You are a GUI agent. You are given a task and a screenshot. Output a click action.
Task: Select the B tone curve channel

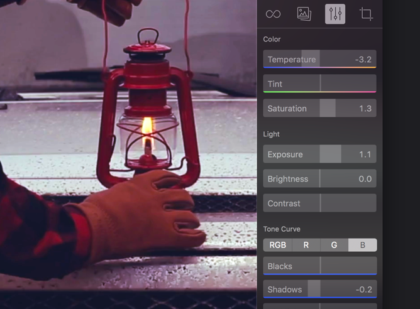[363, 245]
